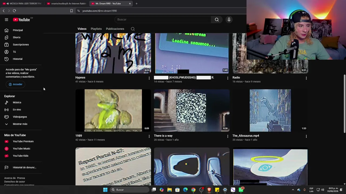Reload the page in browser toolbar
This screenshot has width=346, height=194.
pyautogui.click(x=14, y=11)
